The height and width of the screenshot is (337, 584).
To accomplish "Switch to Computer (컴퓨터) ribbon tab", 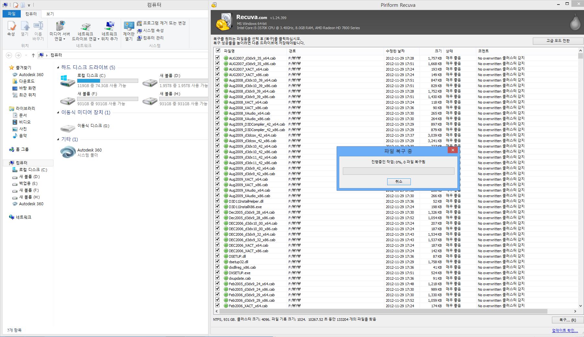I will (31, 14).
